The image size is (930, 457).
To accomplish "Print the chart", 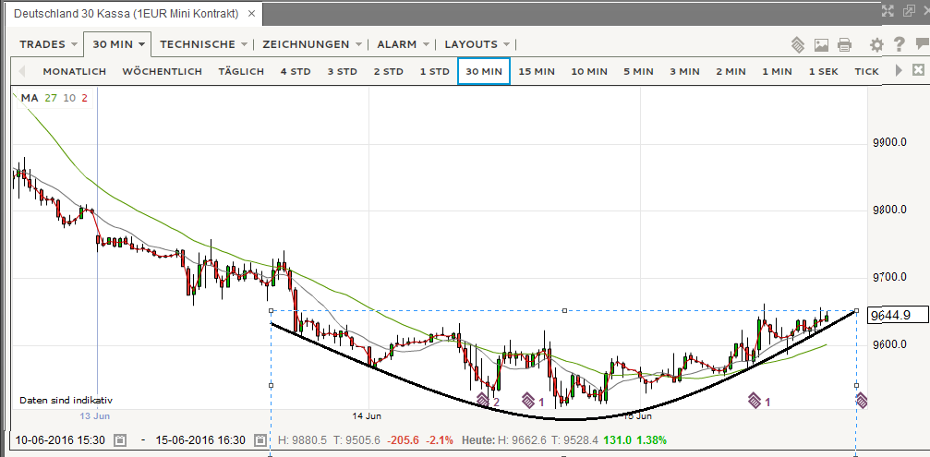I will click(x=844, y=44).
